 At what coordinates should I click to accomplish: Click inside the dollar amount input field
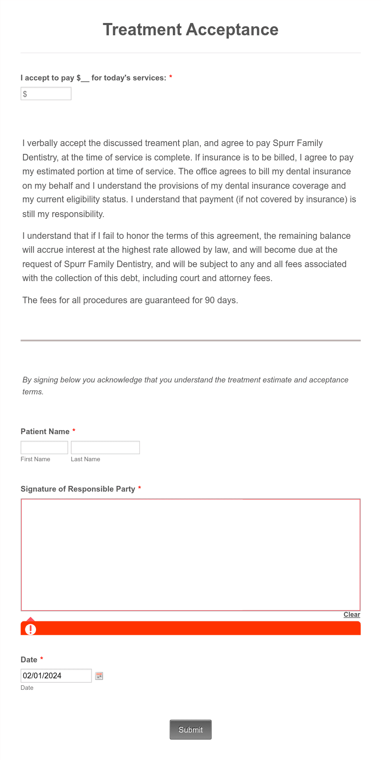[x=45, y=93]
